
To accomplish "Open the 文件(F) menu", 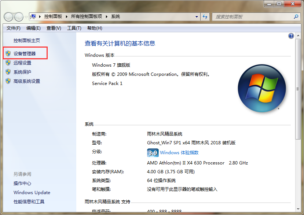I will click(x=14, y=28).
